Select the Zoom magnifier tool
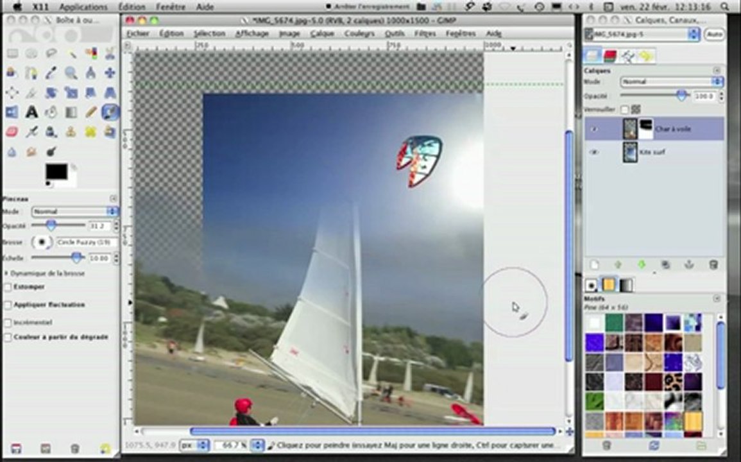Image resolution: width=741 pixels, height=462 pixels. tap(71, 73)
